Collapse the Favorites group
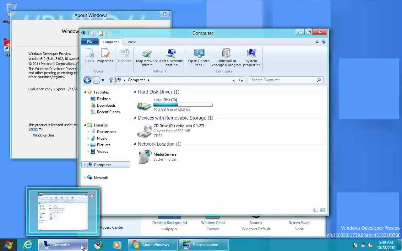 pyautogui.click(x=85, y=92)
